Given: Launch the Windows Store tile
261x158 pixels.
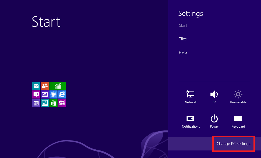Looking at the screenshot, I should pyautogui.click(x=53, y=103).
